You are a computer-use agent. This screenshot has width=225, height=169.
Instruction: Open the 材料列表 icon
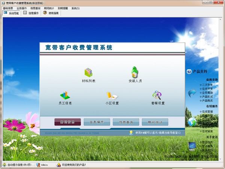[x=88, y=72]
